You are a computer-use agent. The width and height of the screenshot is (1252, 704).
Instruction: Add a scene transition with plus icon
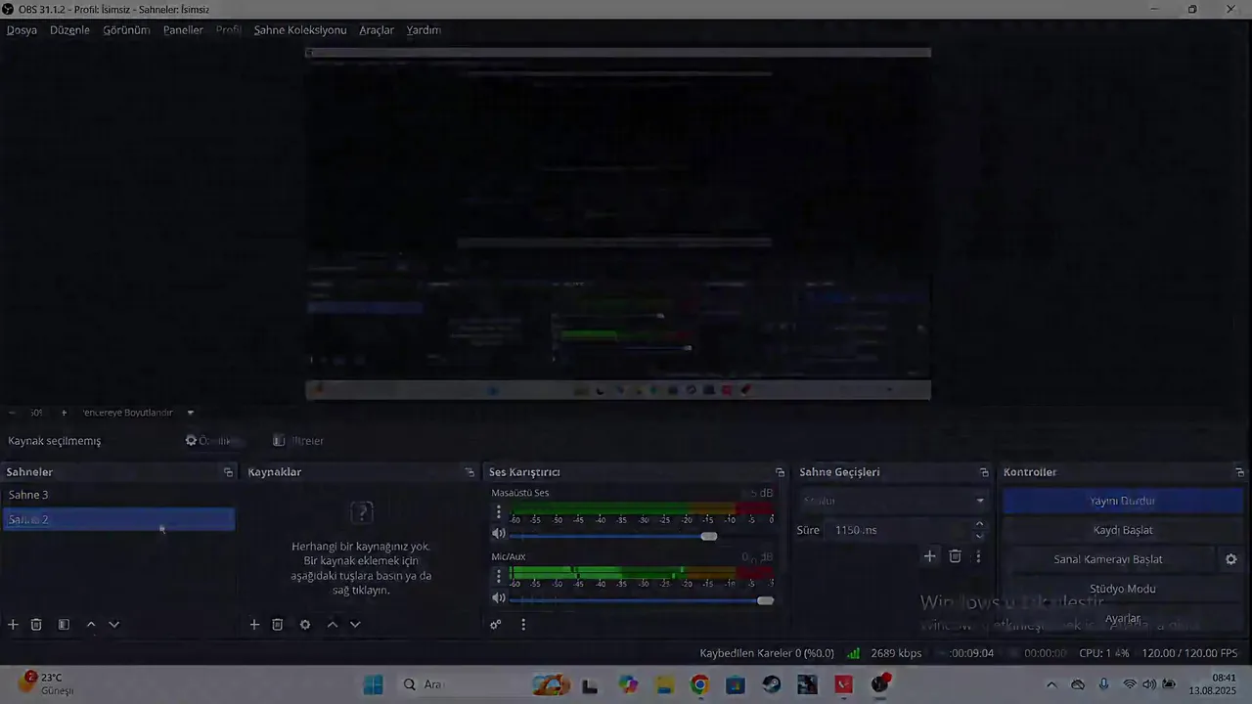pos(930,556)
